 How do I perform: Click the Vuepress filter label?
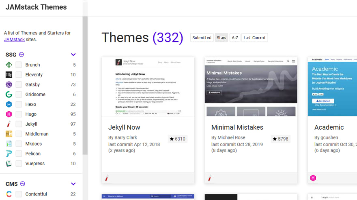coord(35,164)
